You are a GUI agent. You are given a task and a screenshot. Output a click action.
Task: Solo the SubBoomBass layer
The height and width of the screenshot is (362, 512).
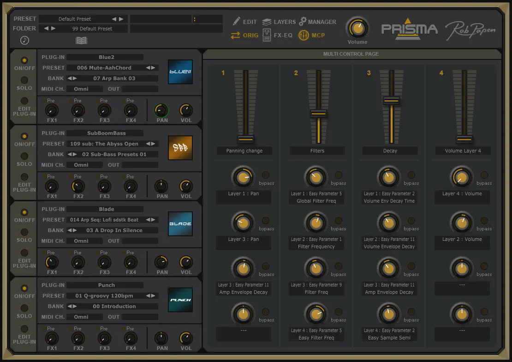coord(24,156)
